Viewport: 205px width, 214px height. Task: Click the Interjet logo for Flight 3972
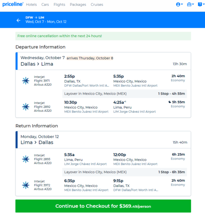[26, 185]
